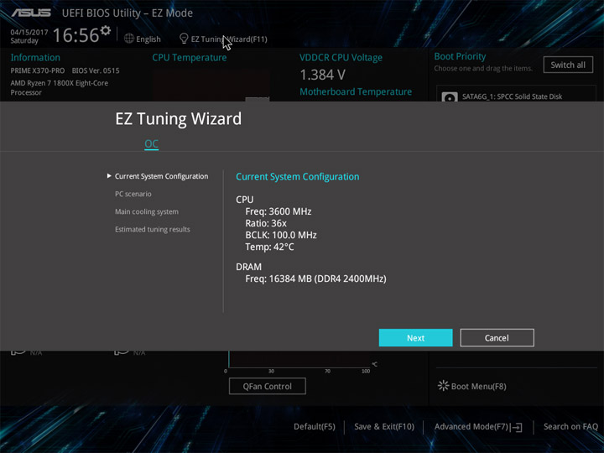Open Search on FAQ

(570, 426)
